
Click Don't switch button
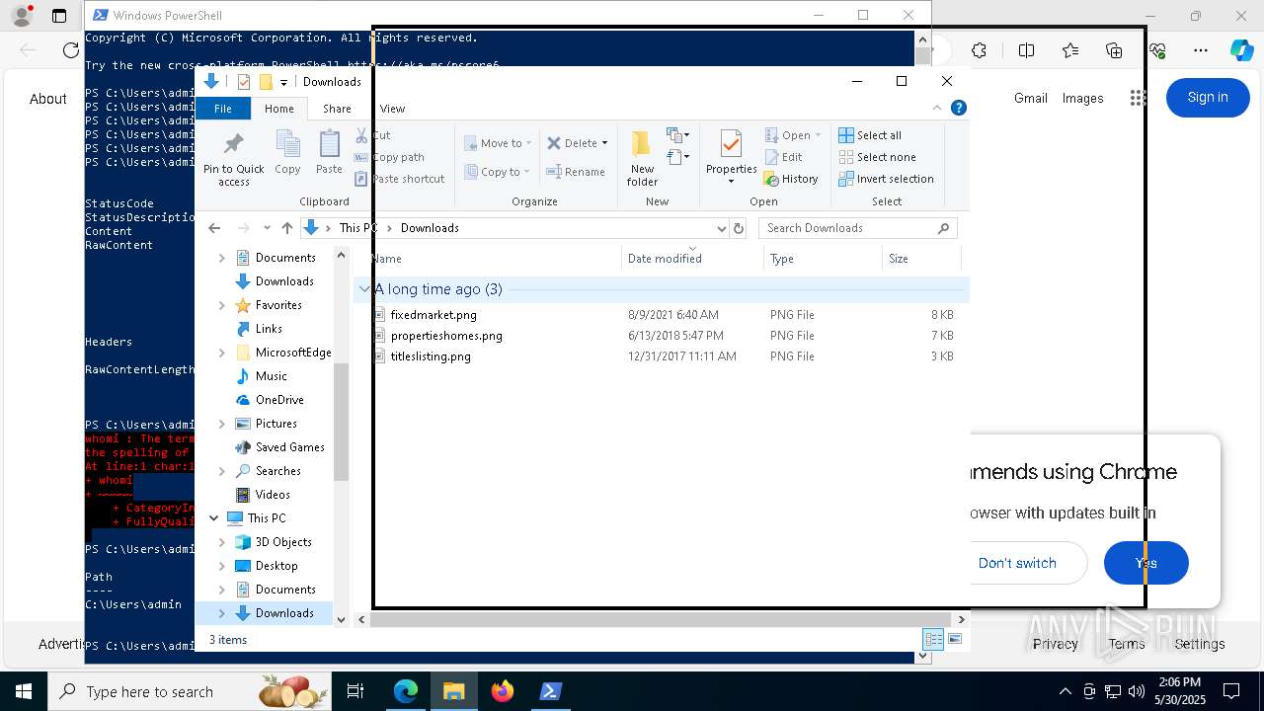pyautogui.click(x=1017, y=563)
